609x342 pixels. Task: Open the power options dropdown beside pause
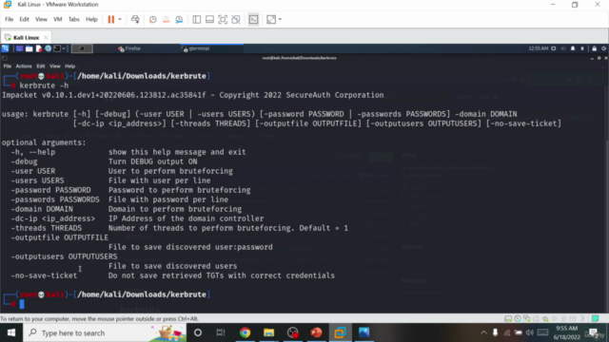tap(120, 19)
